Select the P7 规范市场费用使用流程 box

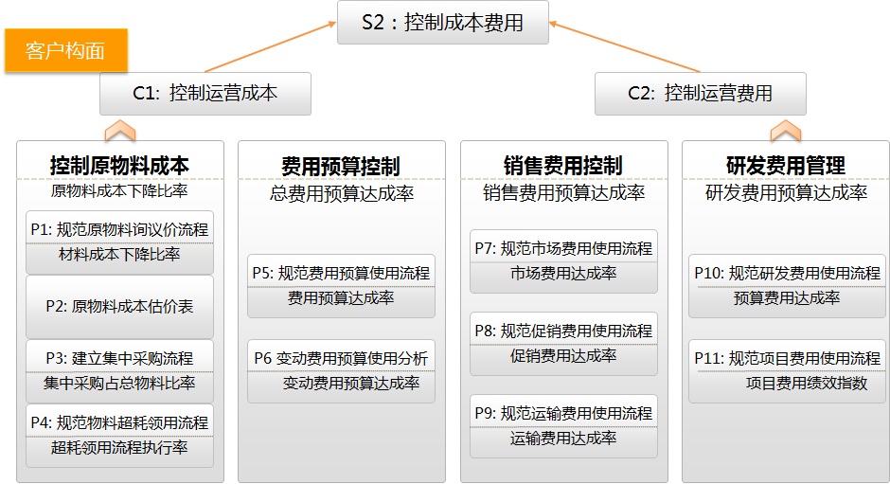point(563,248)
